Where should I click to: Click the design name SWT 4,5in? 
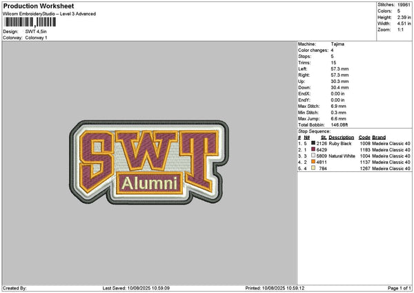tap(36, 32)
